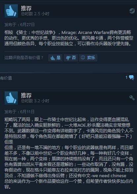Viewport: 137px width, 194px height.
Task: Click the 推荐 heading of the second review
Action: point(26,96)
